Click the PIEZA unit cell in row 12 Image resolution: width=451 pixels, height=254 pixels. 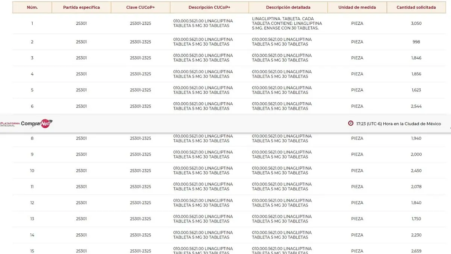pos(357,203)
